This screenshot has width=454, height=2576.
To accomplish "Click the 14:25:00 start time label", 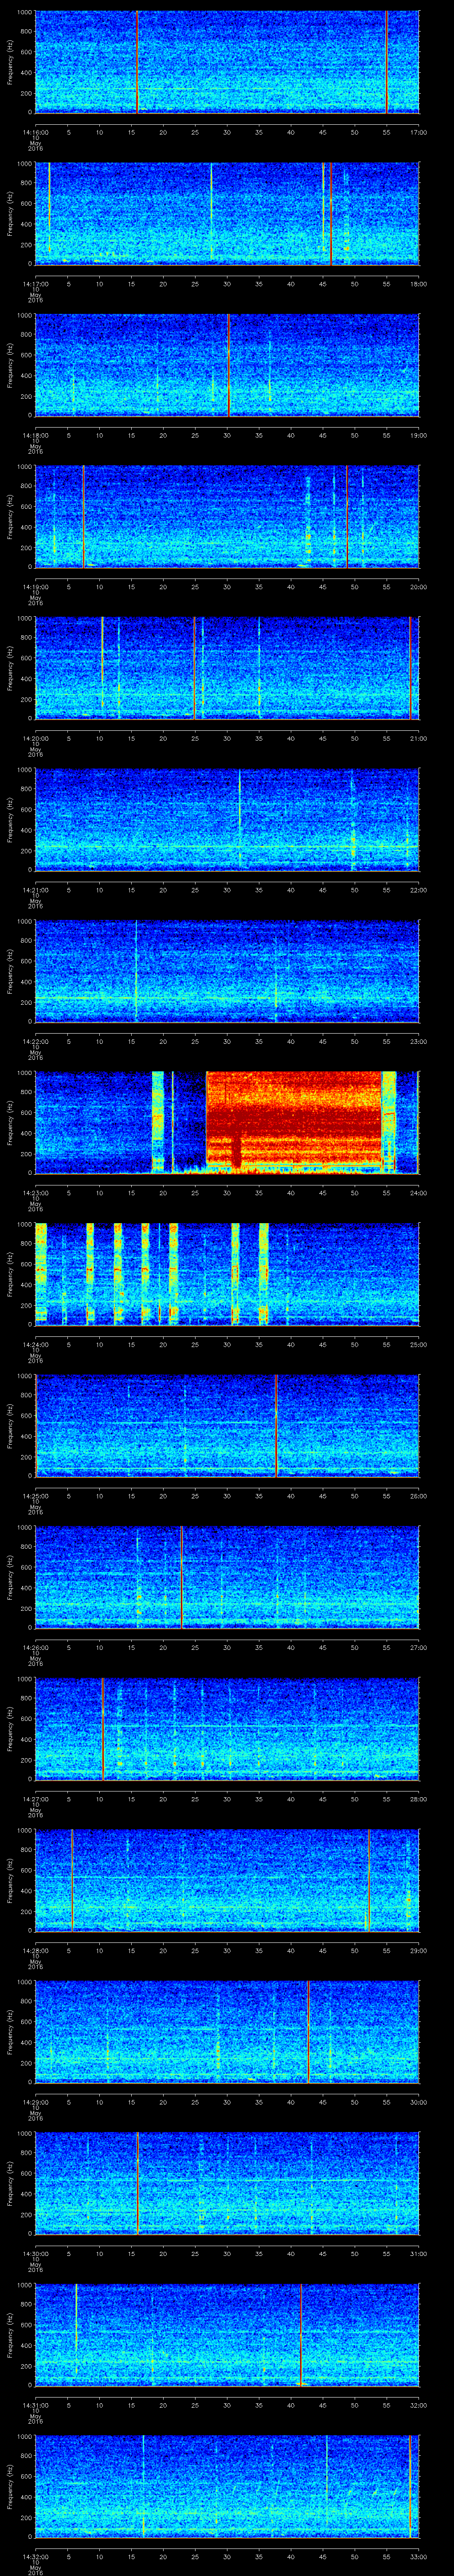I will [35, 1496].
